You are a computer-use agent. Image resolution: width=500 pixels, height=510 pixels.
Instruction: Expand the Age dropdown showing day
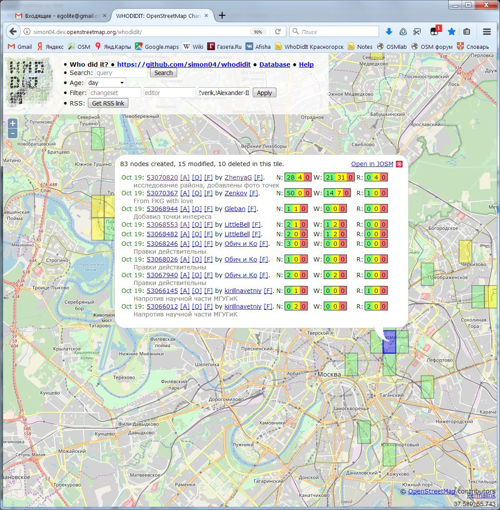(x=106, y=83)
